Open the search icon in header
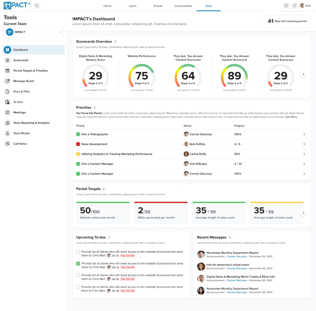316x311 pixels. point(37,6)
